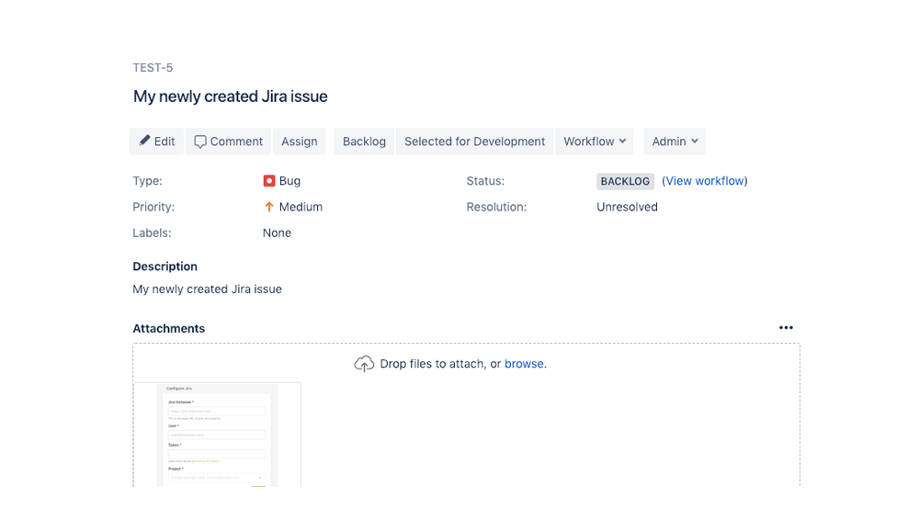The width and height of the screenshot is (919, 511).
Task: Click the View workflow link
Action: (705, 181)
